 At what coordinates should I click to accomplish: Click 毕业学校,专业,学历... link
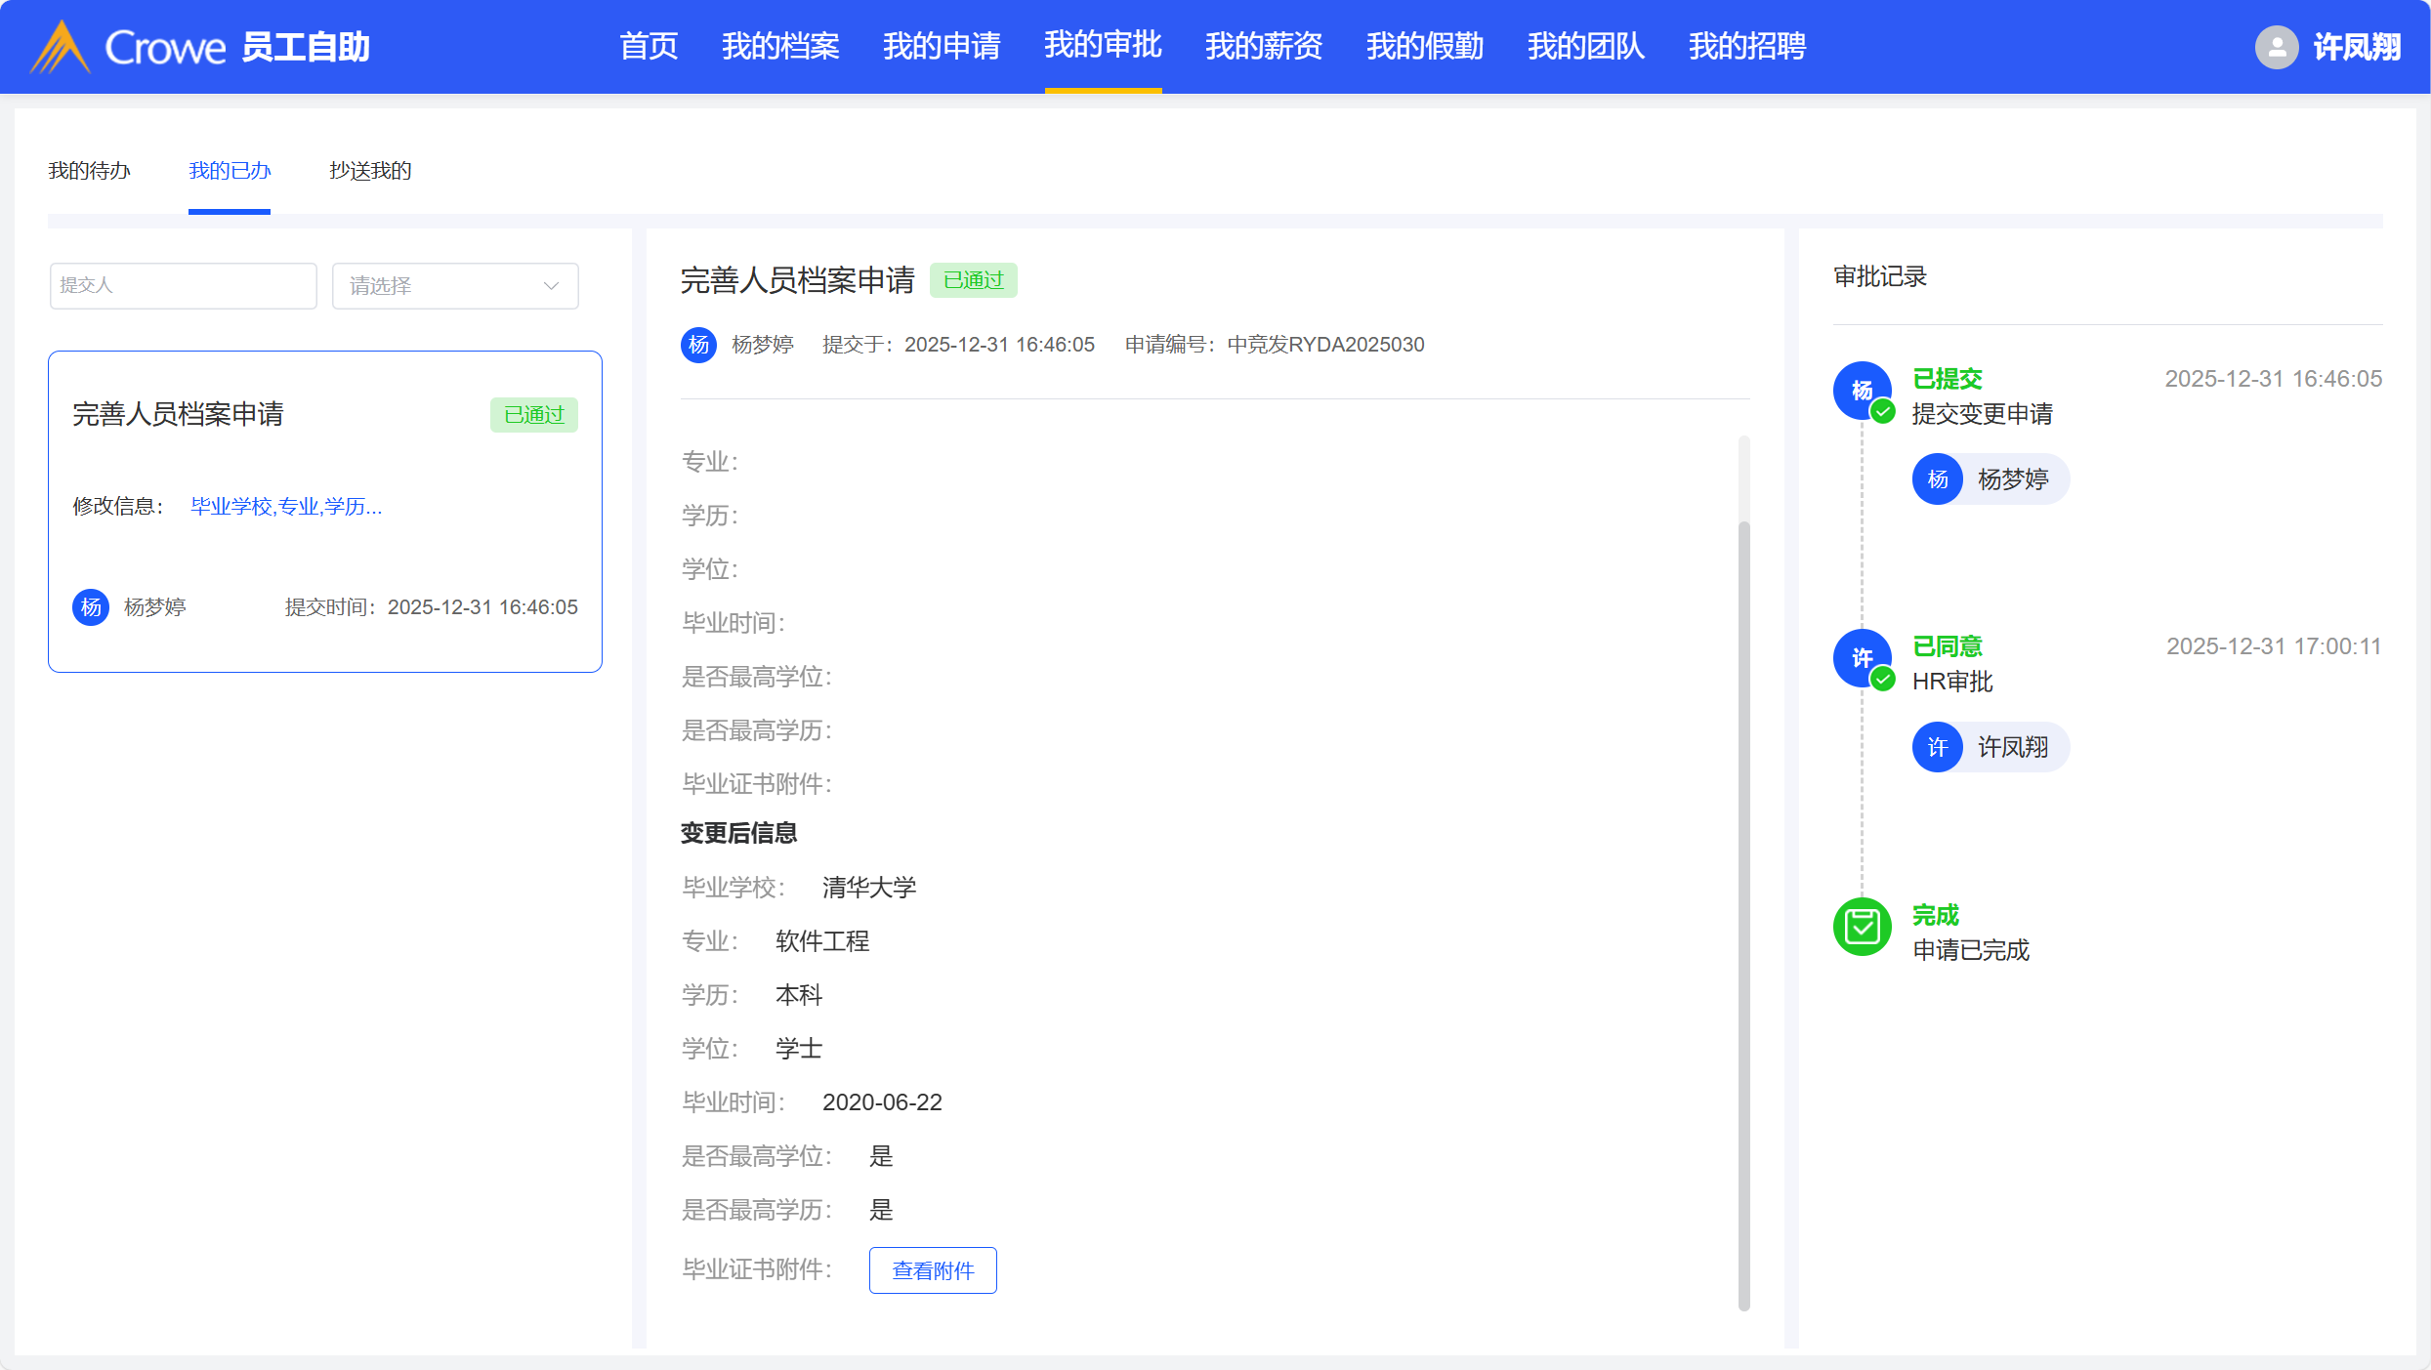pos(286,507)
